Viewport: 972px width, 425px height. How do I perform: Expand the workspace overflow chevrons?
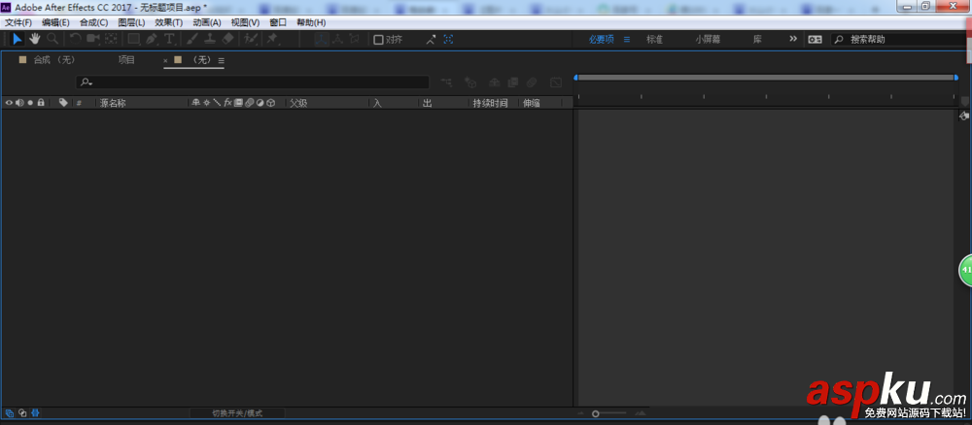[x=793, y=39]
